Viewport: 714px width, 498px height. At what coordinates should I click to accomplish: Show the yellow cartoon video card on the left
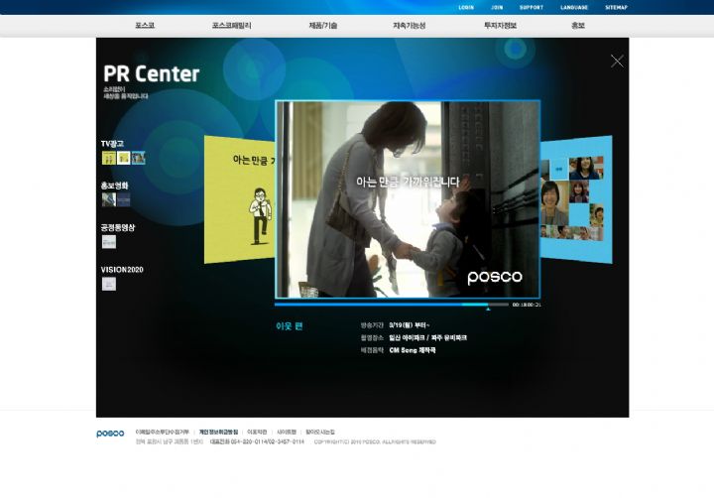tap(240, 199)
